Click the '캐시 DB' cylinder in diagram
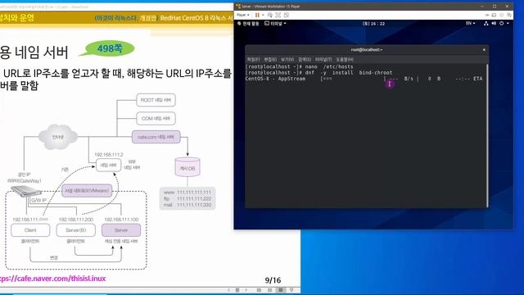This screenshot has height=295, width=524. pos(187,167)
